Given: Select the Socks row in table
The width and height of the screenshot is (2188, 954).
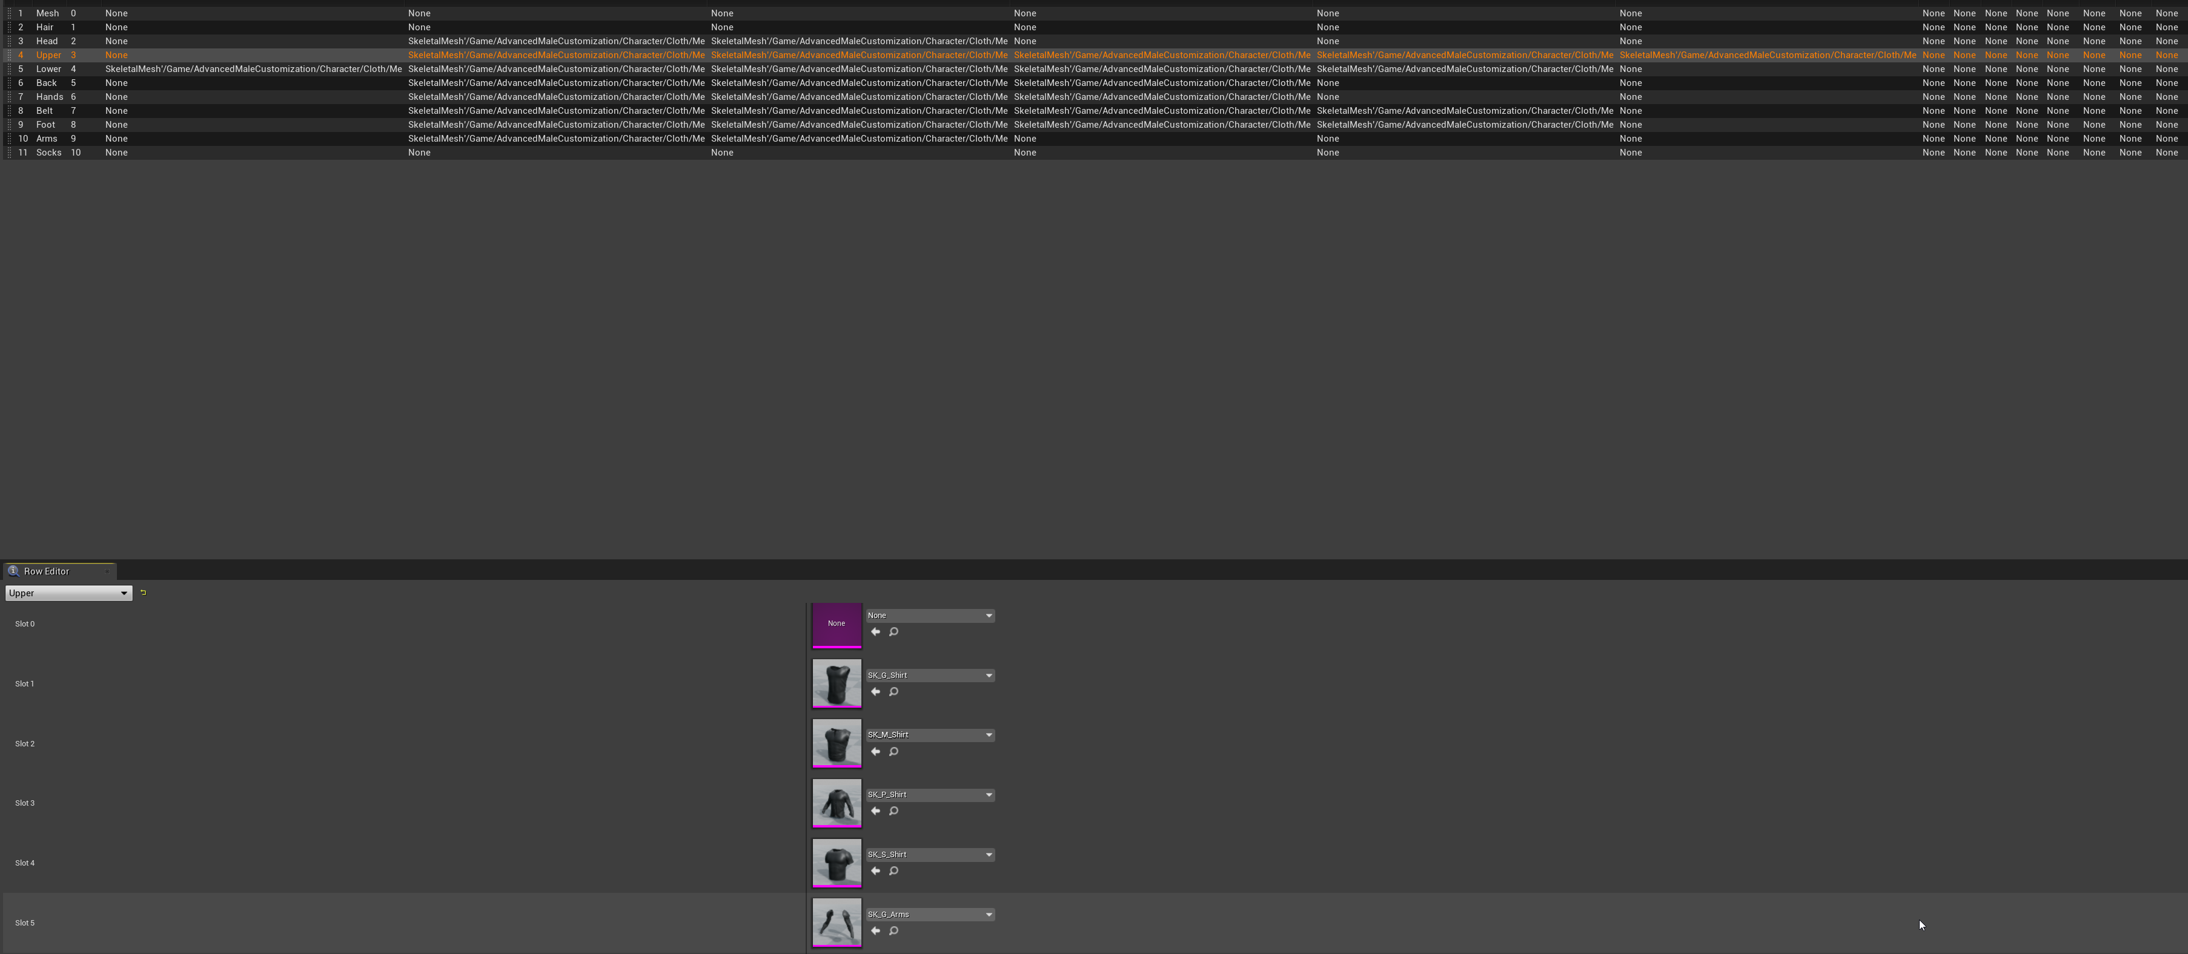Looking at the screenshot, I should (48, 153).
